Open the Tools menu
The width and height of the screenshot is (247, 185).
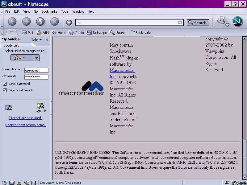pos(65,11)
